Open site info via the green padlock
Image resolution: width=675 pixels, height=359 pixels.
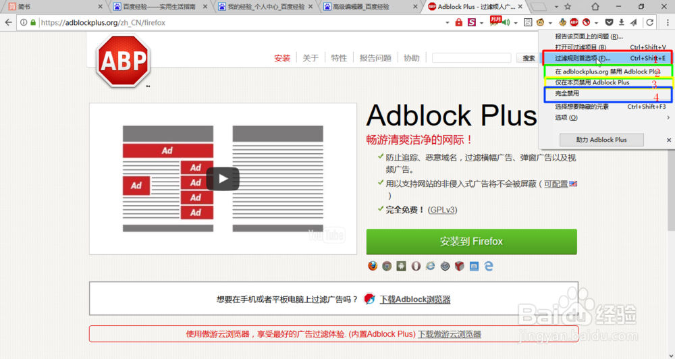(x=32, y=22)
